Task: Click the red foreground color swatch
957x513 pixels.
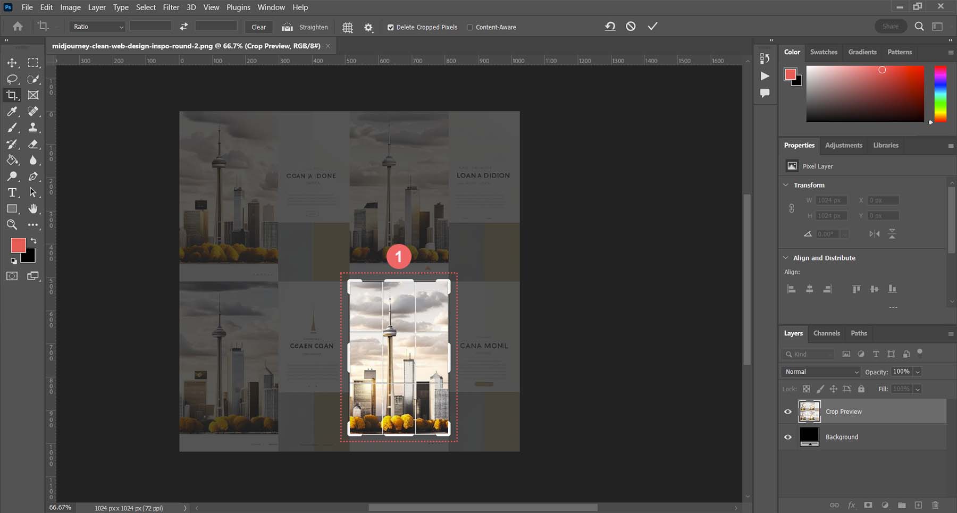Action: pos(18,245)
